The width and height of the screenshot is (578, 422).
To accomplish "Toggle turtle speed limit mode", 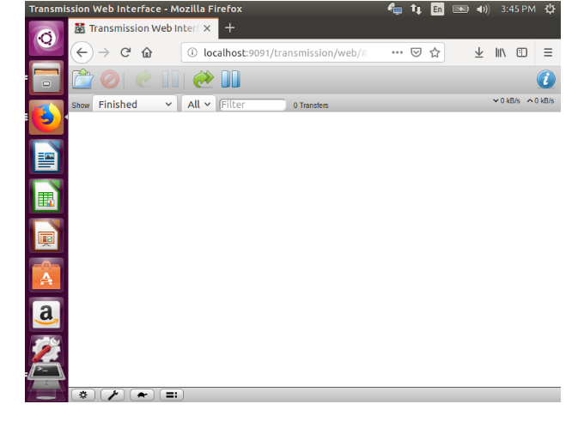I will [x=142, y=395].
